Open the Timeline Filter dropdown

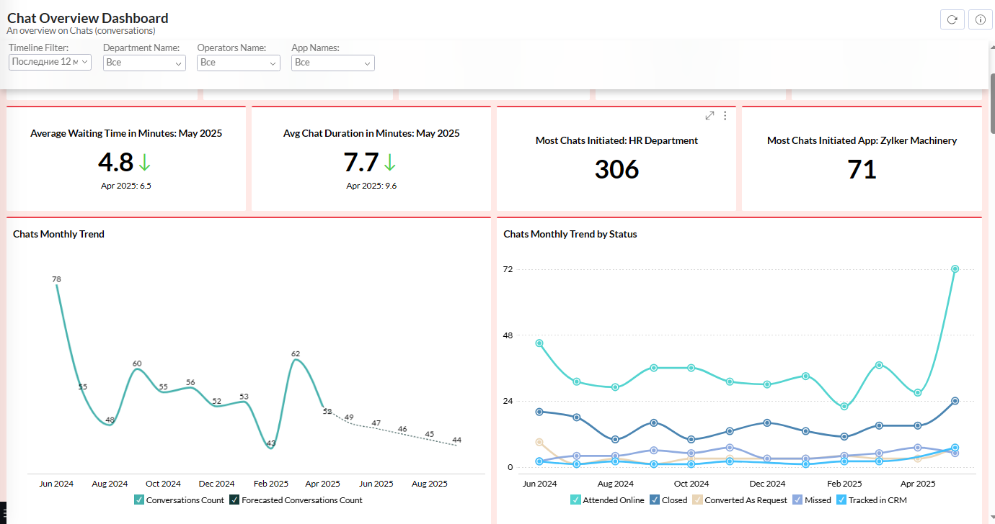[50, 62]
